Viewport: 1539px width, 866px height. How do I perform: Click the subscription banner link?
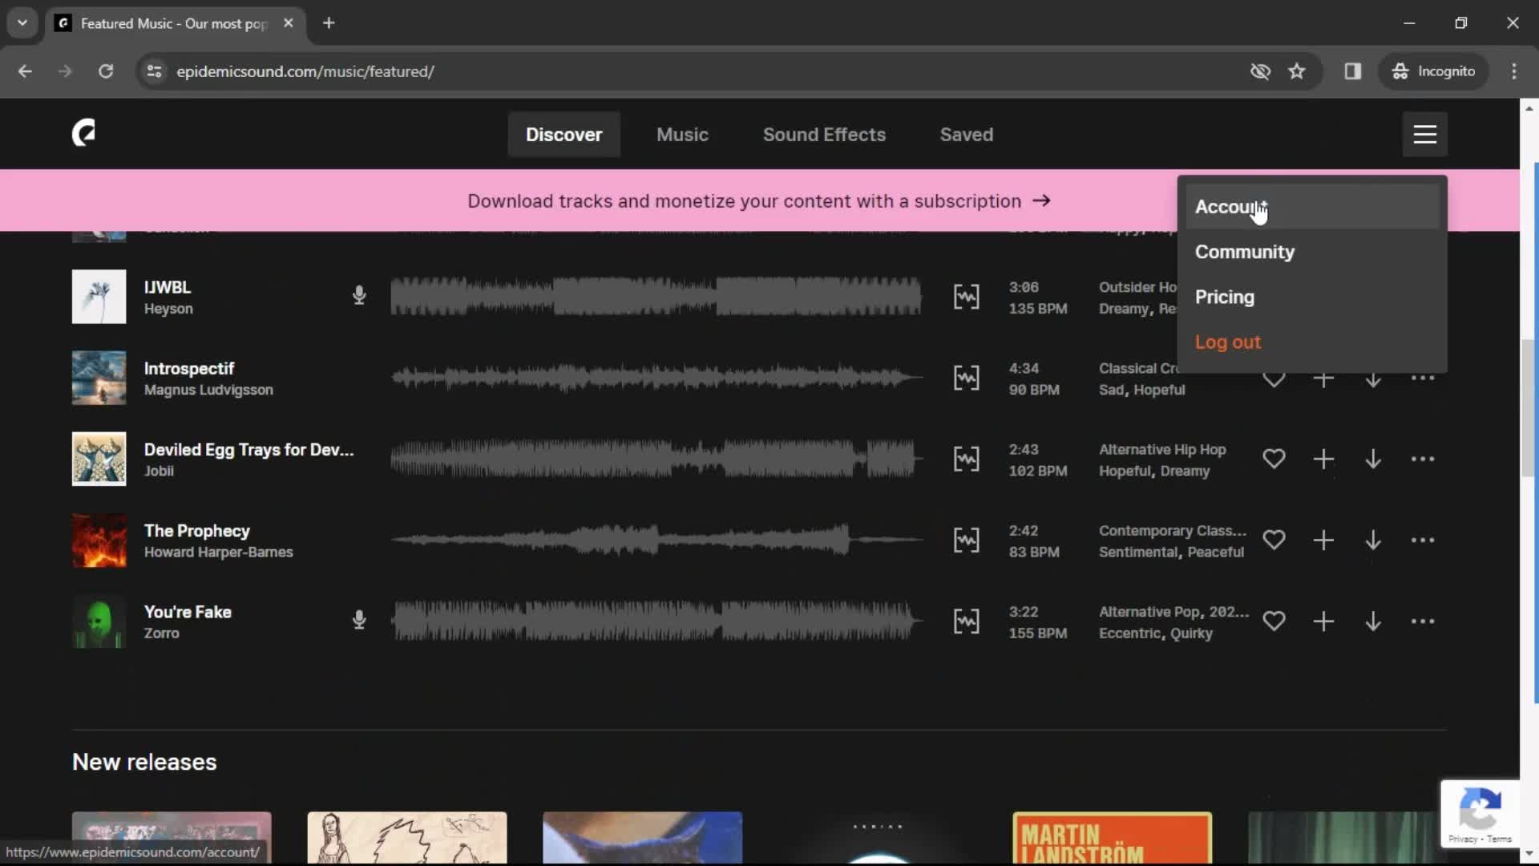(x=759, y=201)
